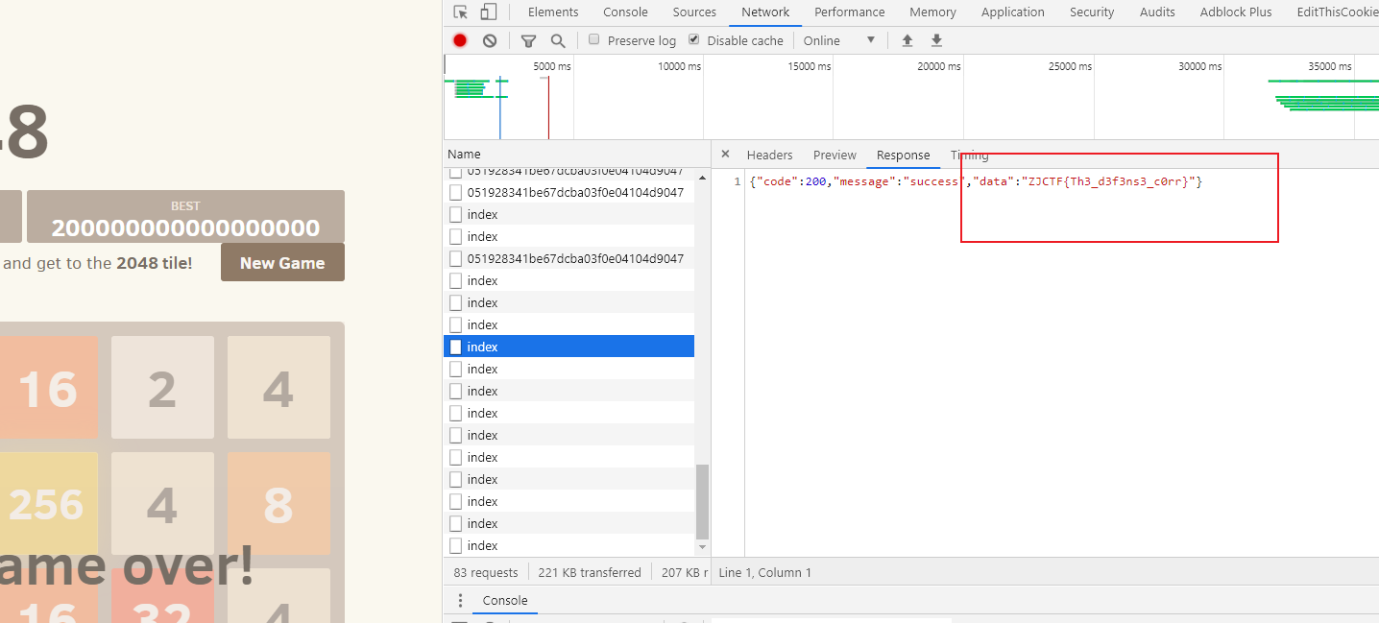The height and width of the screenshot is (623, 1379).
Task: Click the 256 tile on the game board
Action: [47, 504]
